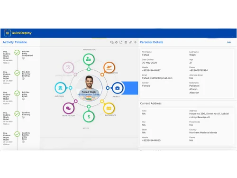
Task: Click the WORK HISTORY label
Action: point(69,116)
